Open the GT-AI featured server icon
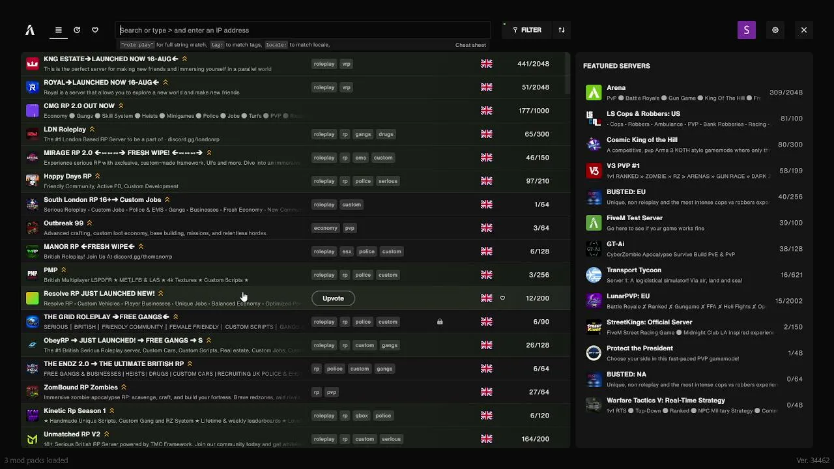Viewport: 834px width, 469px height. (x=594, y=249)
